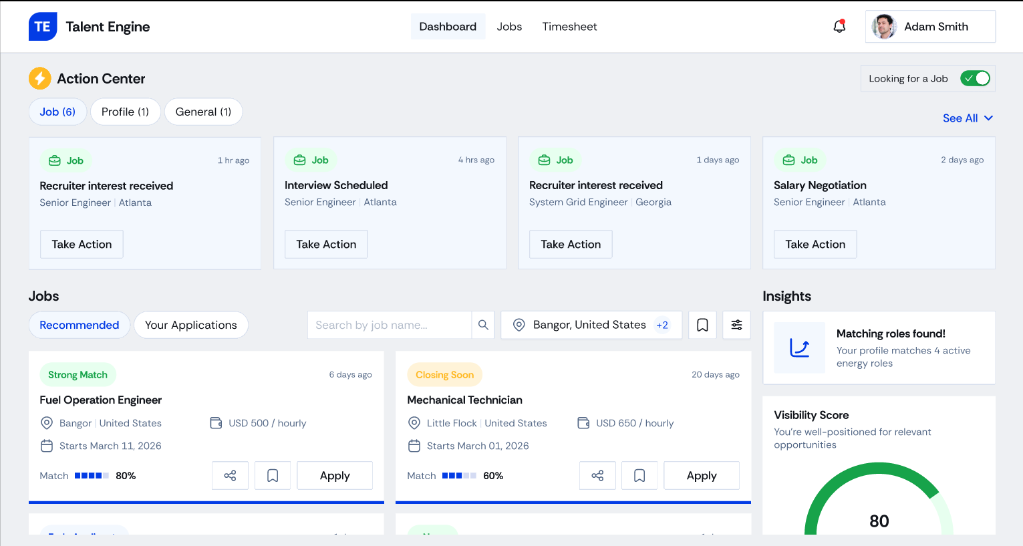Screen dimensions: 1023x546
Task: Bookmark the Mechanical Technician job
Action: click(639, 476)
